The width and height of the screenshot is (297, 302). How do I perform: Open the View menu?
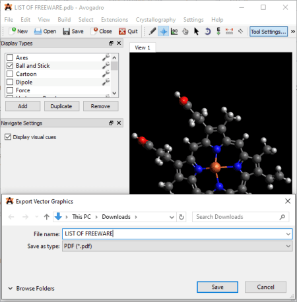pyautogui.click(x=44, y=20)
